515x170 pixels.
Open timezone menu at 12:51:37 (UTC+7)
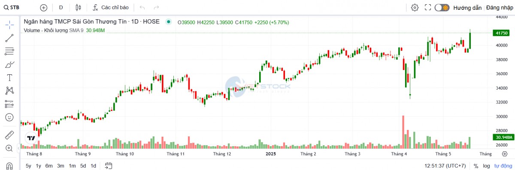(445, 166)
